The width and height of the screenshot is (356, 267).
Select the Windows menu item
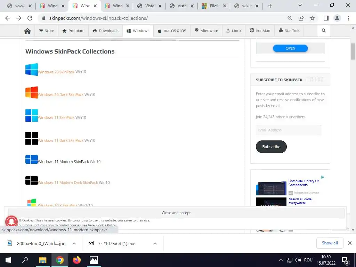pos(138,31)
